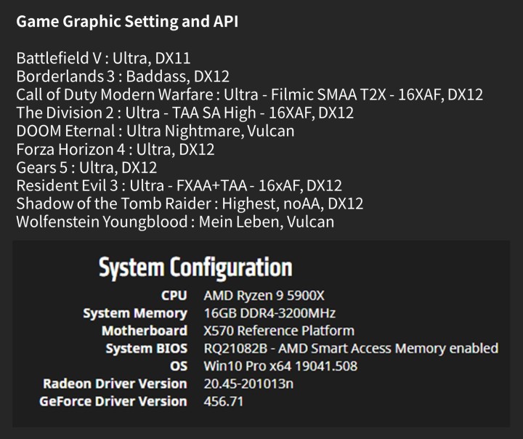
Task: Click the Call of Duty Modern Warfare line
Action: [249, 94]
